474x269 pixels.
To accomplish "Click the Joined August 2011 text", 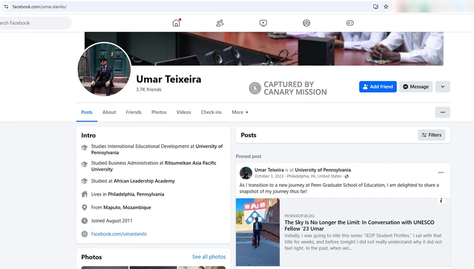I will [x=111, y=221].
